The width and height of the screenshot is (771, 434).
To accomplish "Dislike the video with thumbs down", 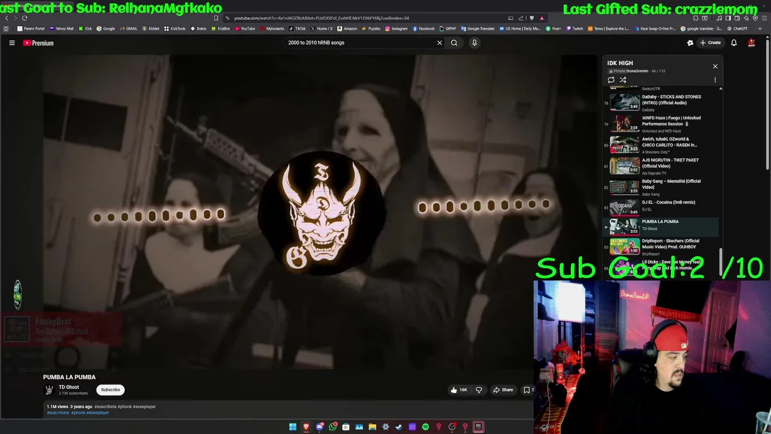I will tap(479, 390).
